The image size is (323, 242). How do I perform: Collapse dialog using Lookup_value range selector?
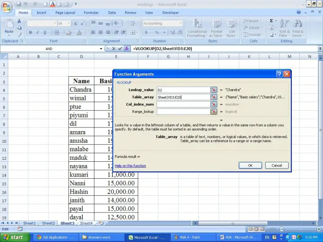214,90
